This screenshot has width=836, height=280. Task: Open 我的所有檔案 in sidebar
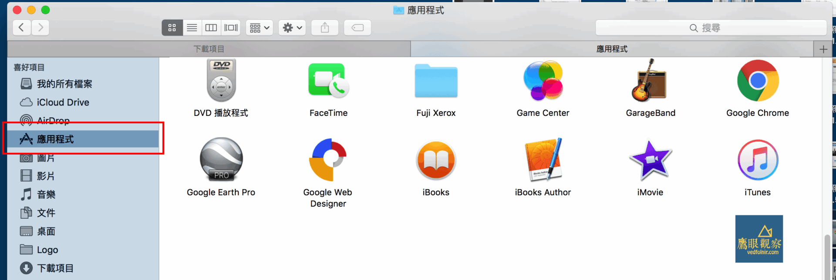pyautogui.click(x=83, y=84)
